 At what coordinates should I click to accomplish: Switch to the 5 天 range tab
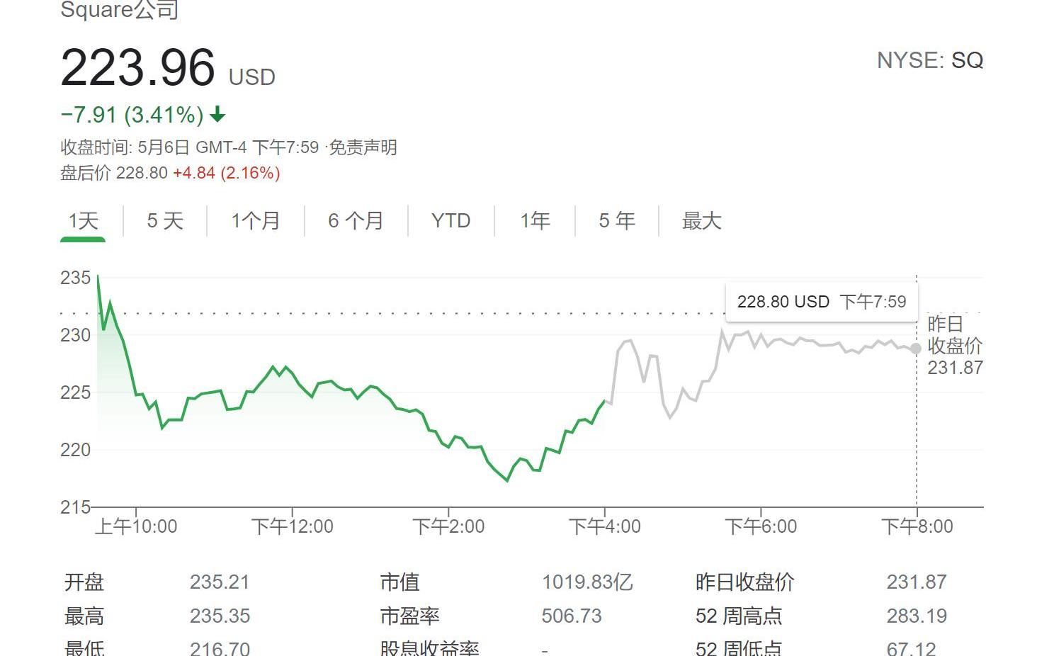(x=165, y=221)
